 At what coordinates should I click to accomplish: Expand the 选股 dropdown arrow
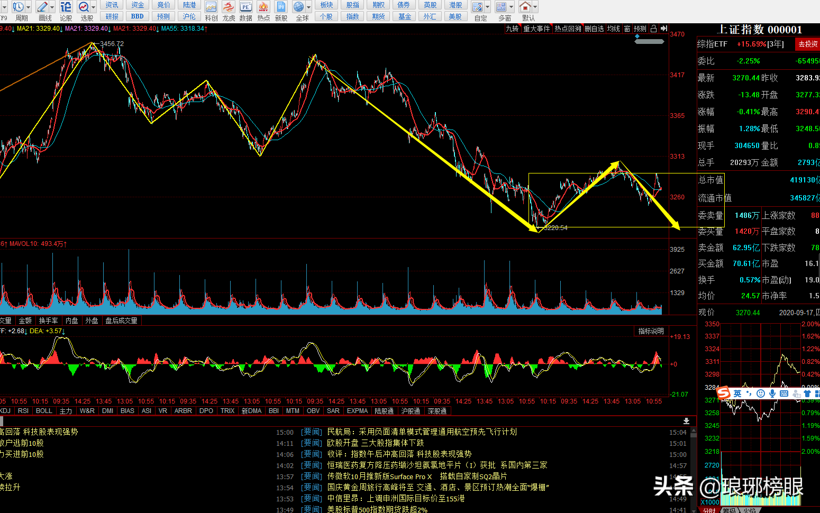point(93,7)
